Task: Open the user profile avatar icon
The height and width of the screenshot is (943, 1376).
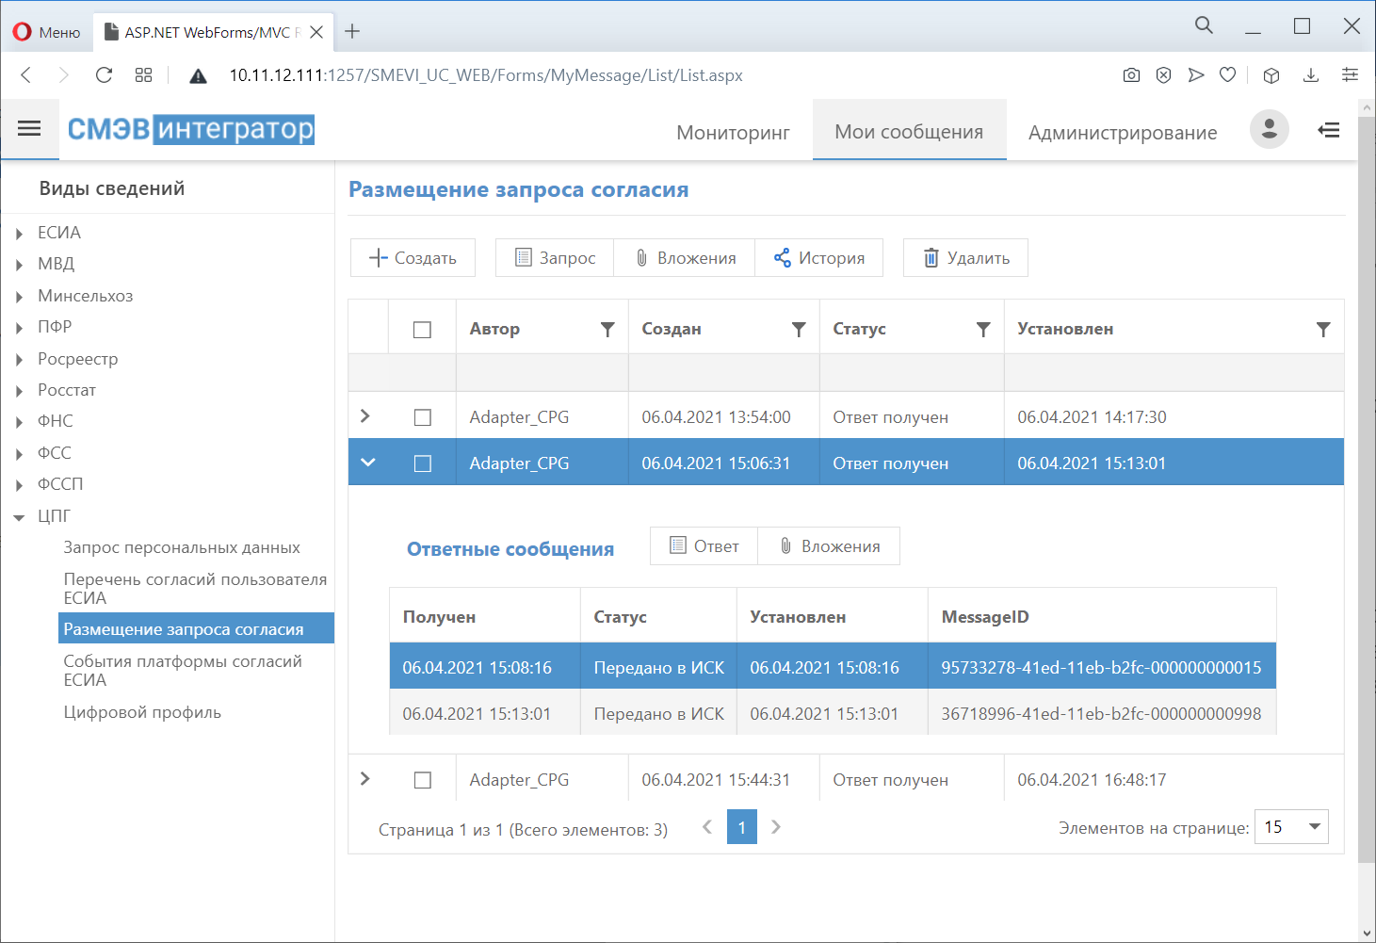Action: tap(1269, 130)
